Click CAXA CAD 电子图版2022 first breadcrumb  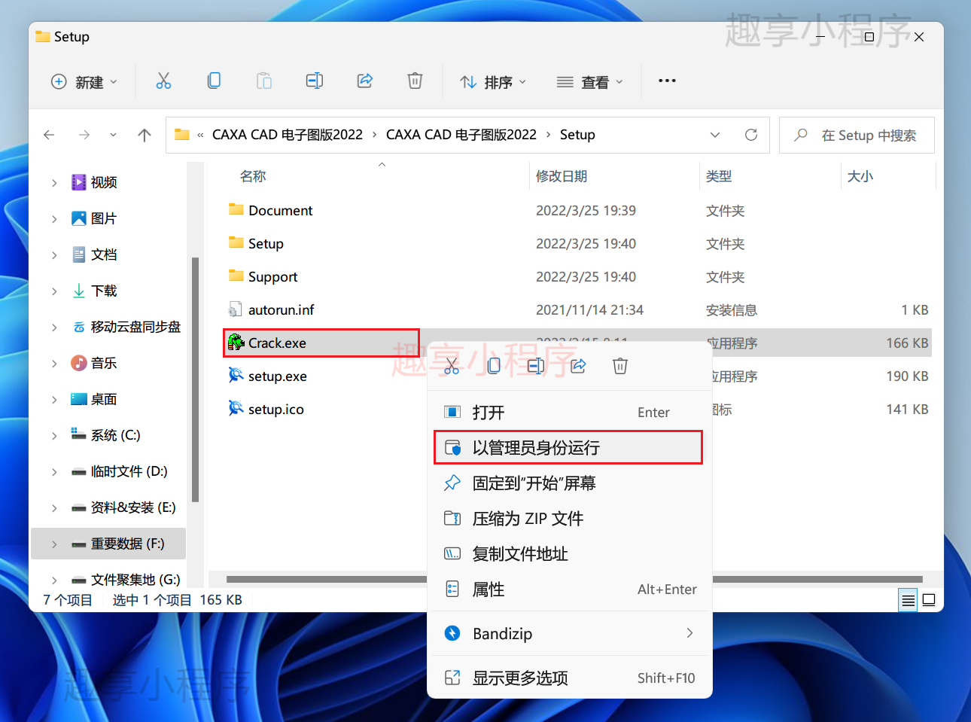tap(288, 135)
